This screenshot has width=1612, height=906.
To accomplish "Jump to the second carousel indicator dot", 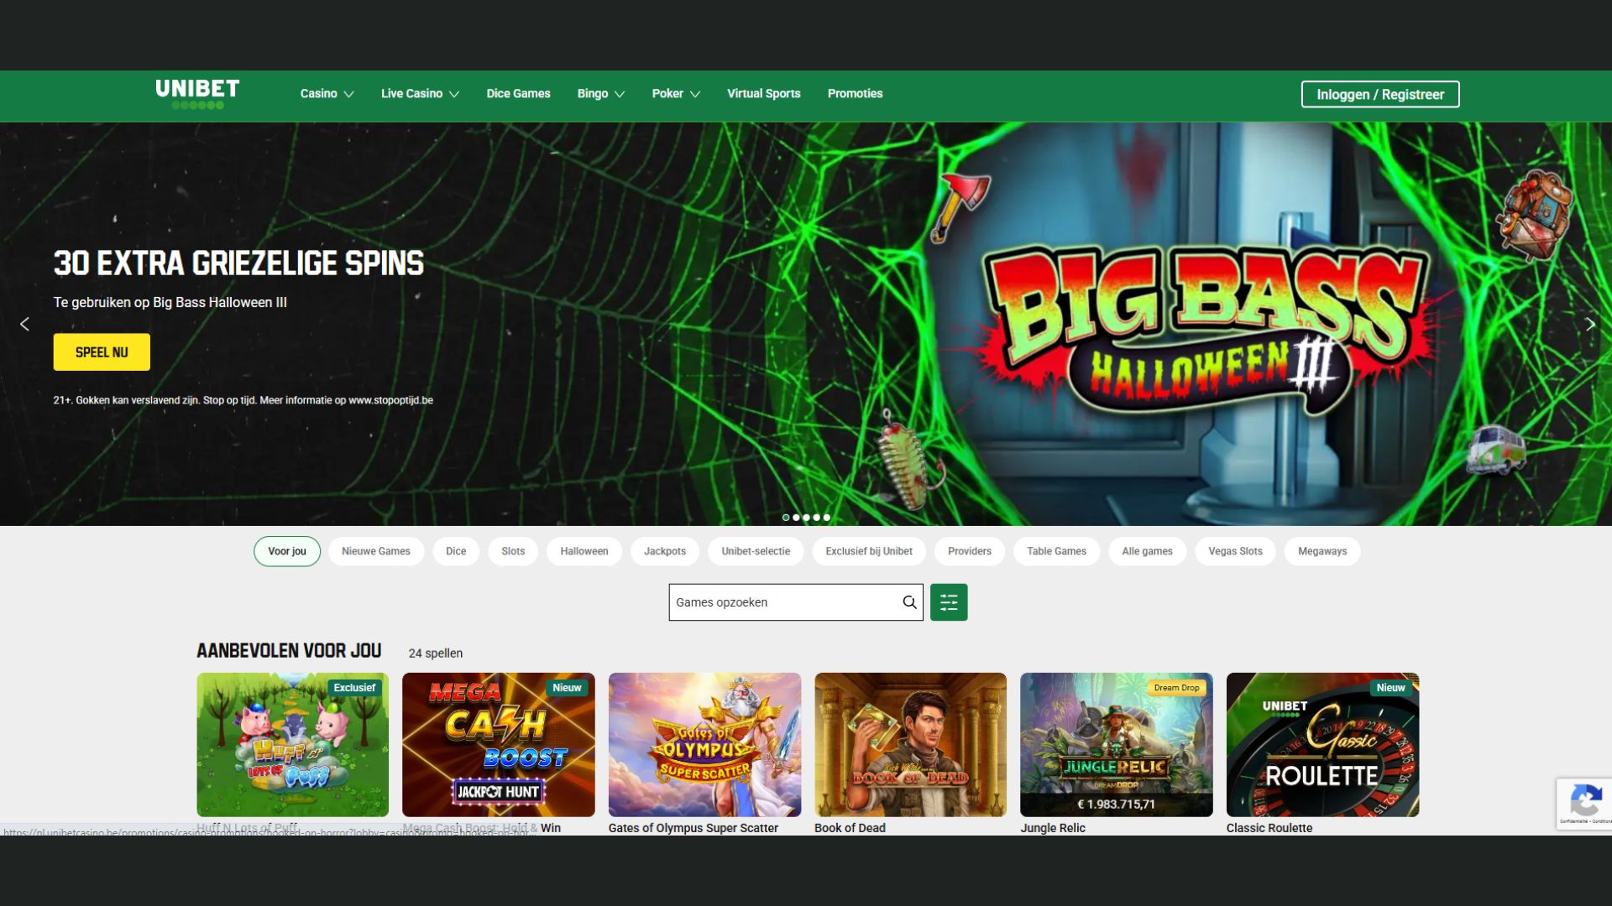I will click(797, 518).
